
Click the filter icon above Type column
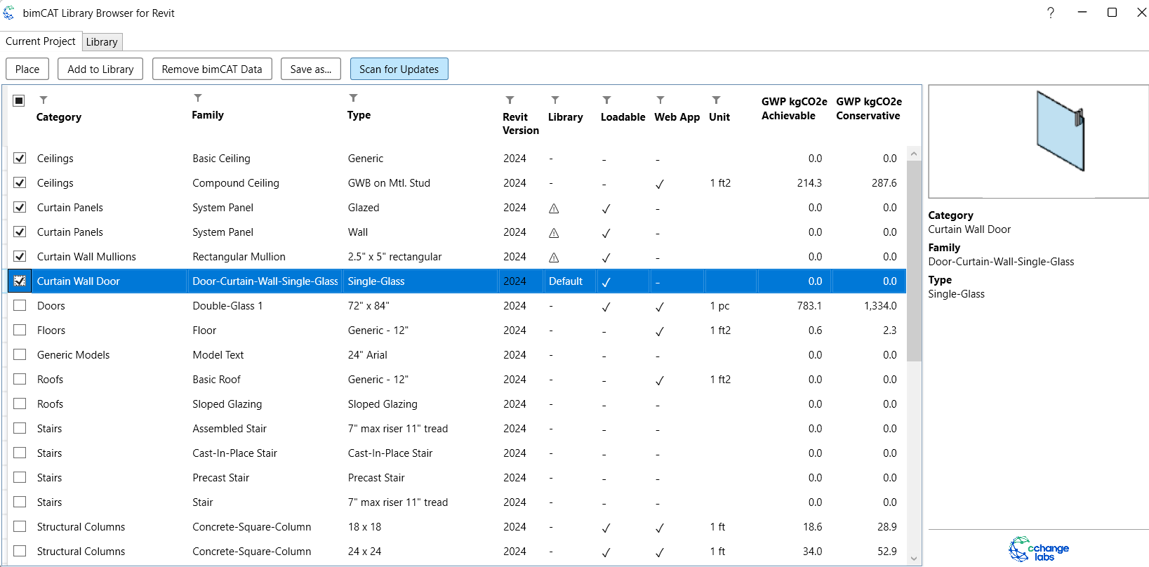coord(353,98)
